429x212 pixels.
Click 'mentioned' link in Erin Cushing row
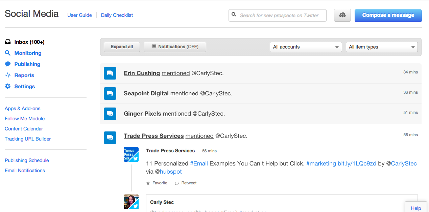click(176, 73)
